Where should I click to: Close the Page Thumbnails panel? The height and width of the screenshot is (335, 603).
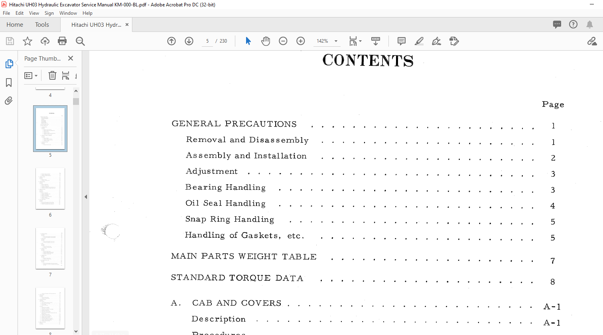pos(71,58)
